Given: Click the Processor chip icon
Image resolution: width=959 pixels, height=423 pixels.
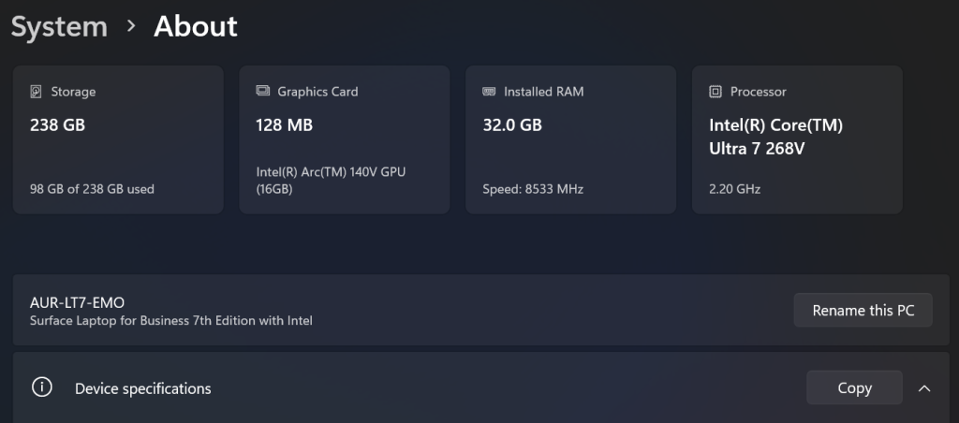Looking at the screenshot, I should (716, 92).
